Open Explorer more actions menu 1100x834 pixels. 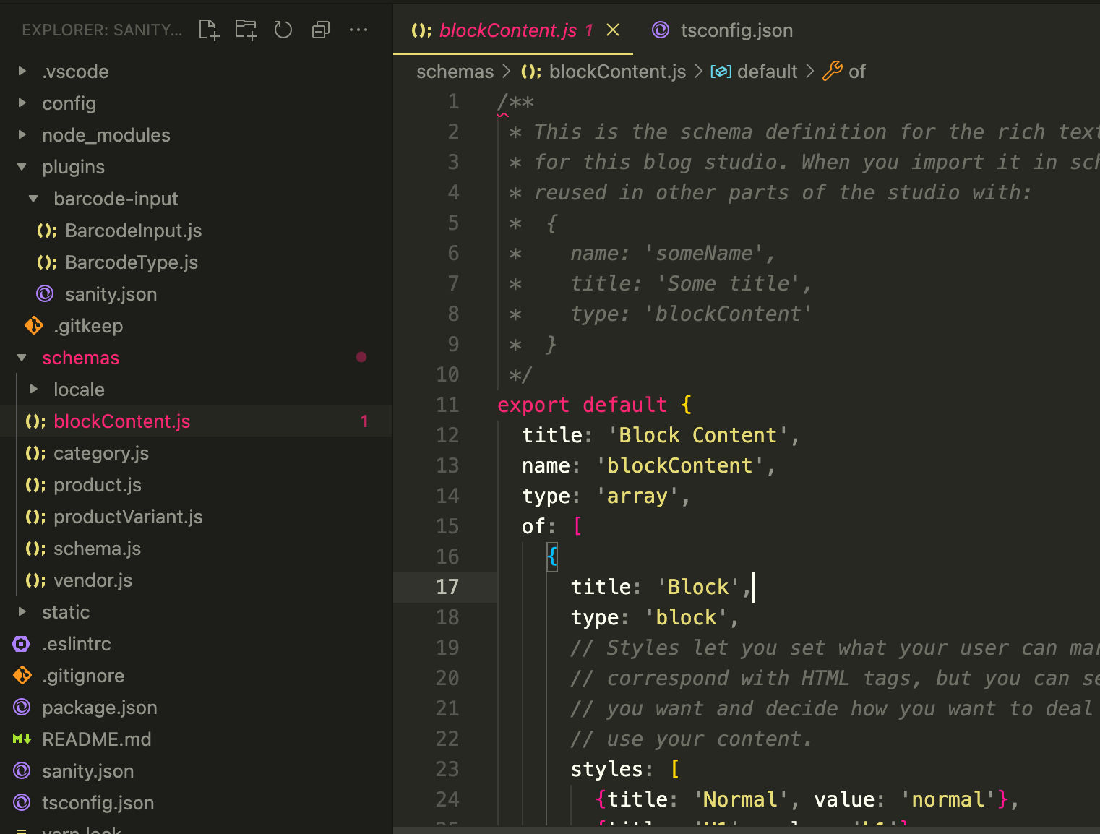tap(358, 30)
